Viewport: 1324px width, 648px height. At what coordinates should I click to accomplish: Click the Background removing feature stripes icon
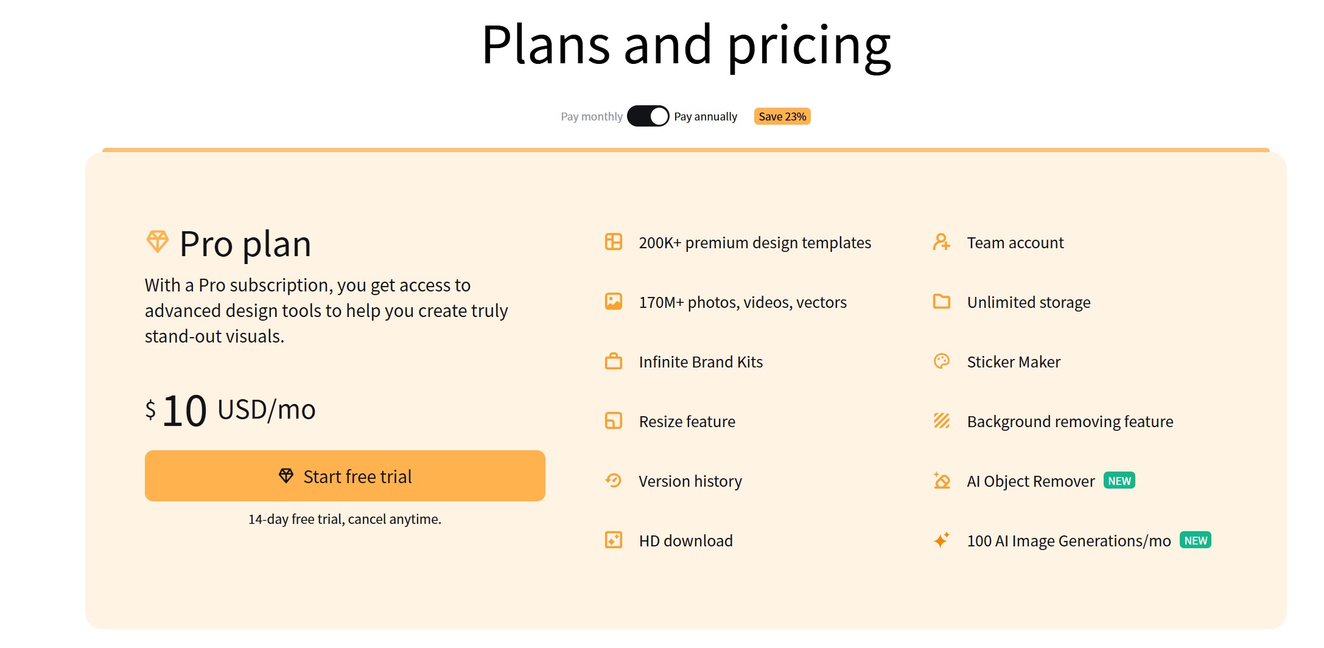(x=942, y=420)
